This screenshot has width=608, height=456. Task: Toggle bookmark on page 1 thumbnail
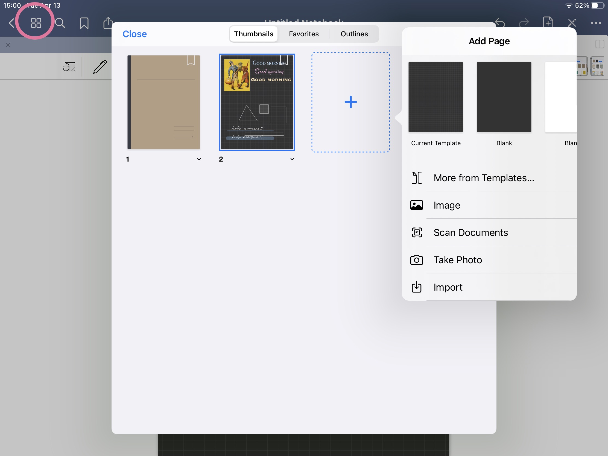(191, 60)
